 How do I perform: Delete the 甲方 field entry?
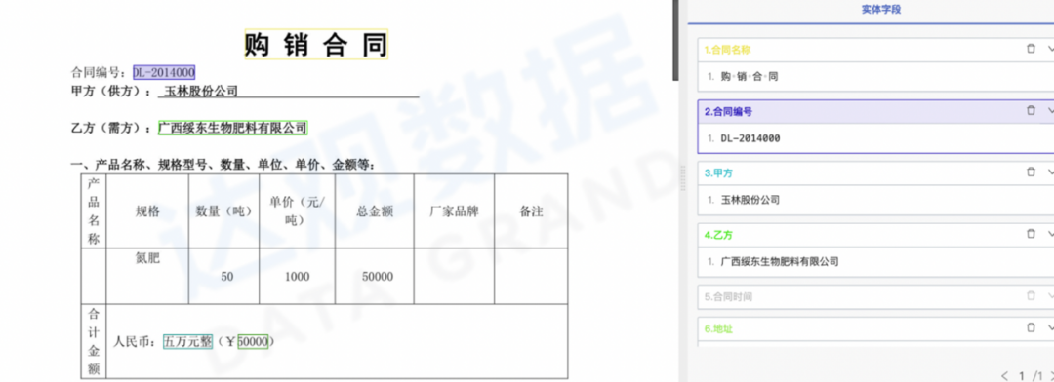click(1031, 172)
